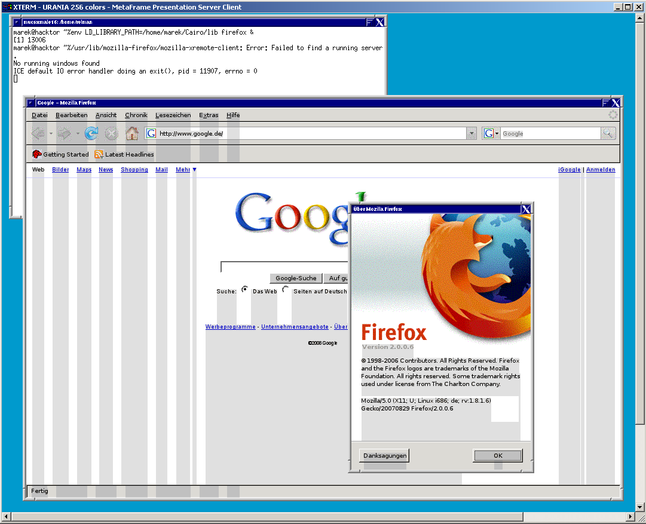Open the Latest Headlines RSS bookmark
Viewport: 646px width, 524px height.
(x=124, y=154)
